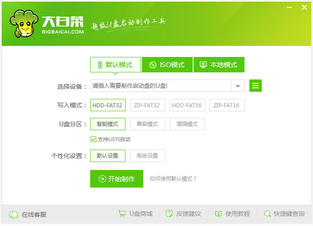Click the green list menu icon beside device selector
313x226 pixels.
coord(256,86)
